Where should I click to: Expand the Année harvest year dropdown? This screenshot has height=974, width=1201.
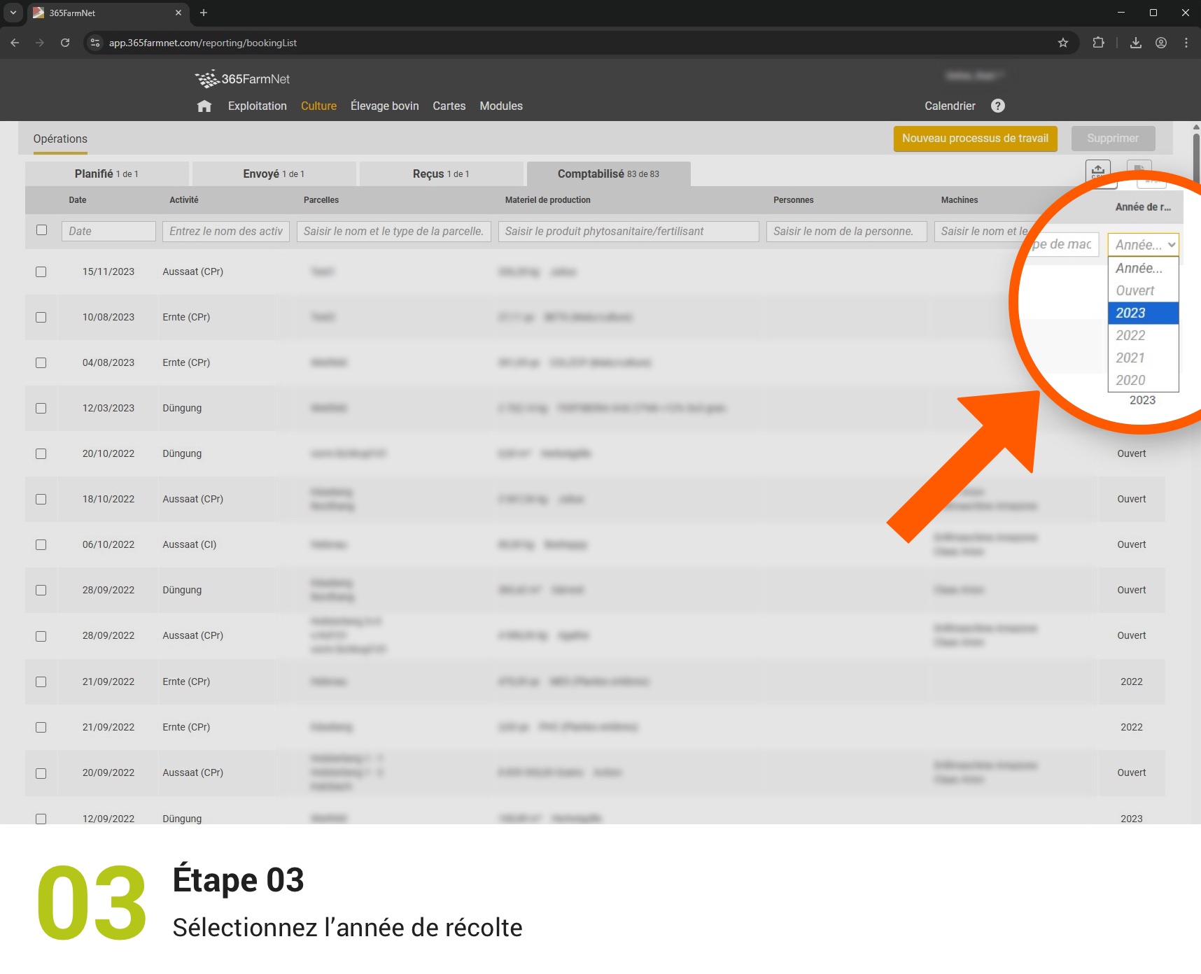point(1143,245)
